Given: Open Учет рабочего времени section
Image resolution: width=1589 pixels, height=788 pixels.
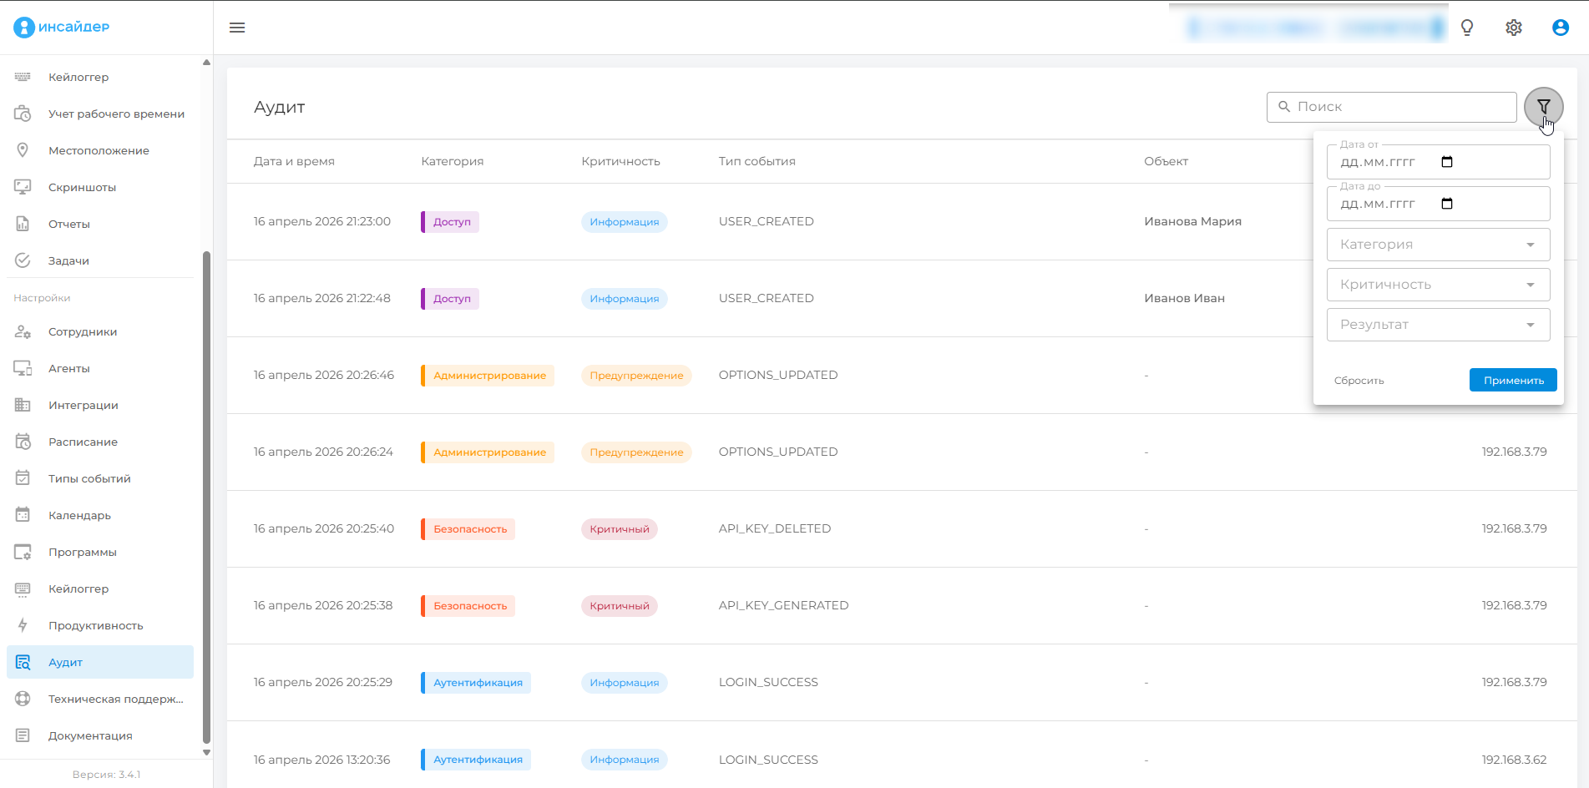Looking at the screenshot, I should [x=116, y=114].
